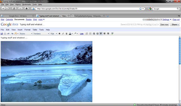Viewport: 181px width, 106px height.
Task: Open the Settings link
Action: 166,19
